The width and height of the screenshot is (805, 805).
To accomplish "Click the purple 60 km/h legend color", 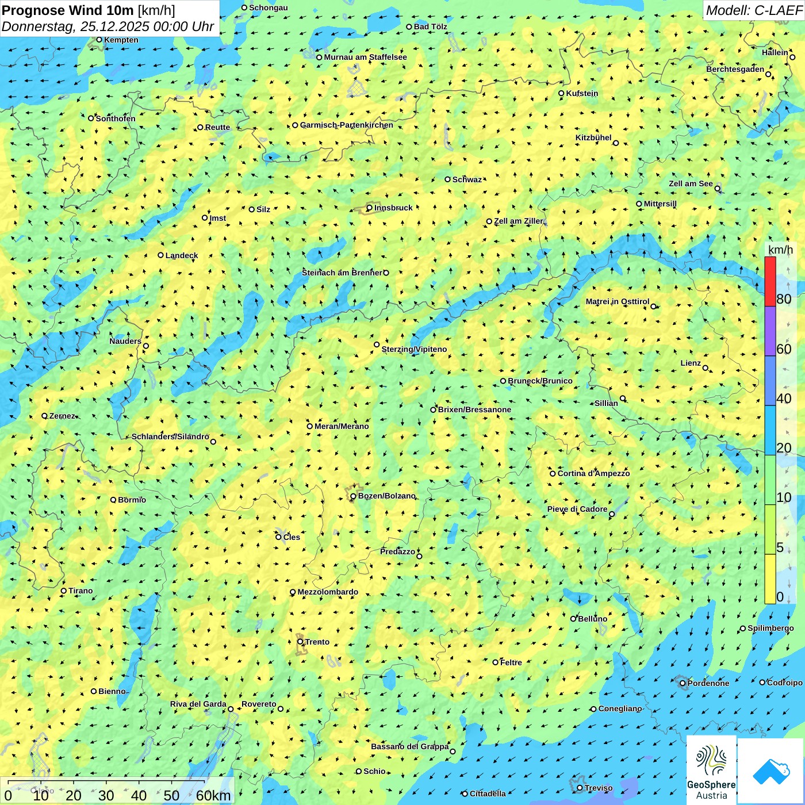I will point(770,331).
